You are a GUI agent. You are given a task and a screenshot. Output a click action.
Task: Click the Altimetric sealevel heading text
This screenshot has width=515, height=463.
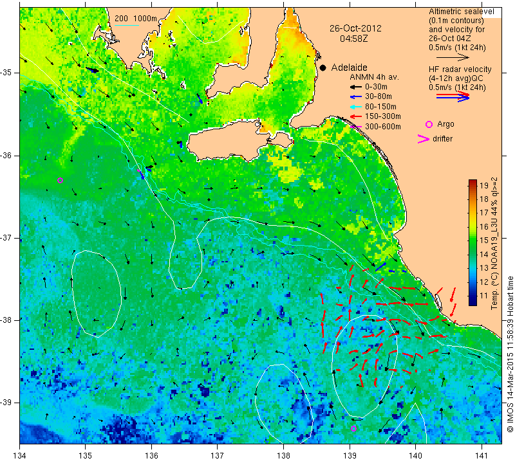pyautogui.click(x=461, y=12)
